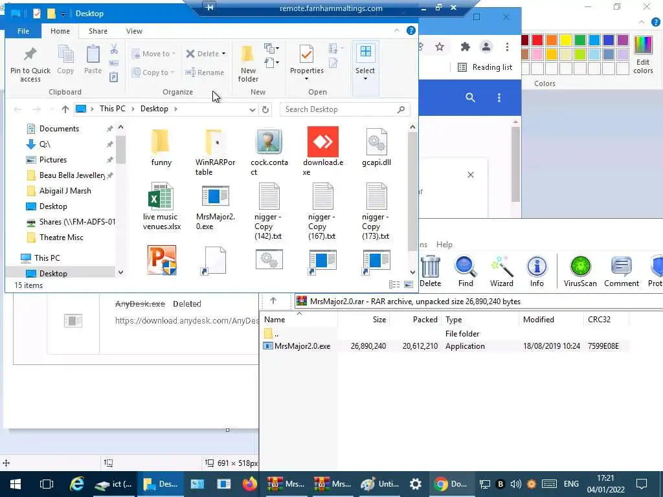Go up one level in Explorer

[65, 109]
